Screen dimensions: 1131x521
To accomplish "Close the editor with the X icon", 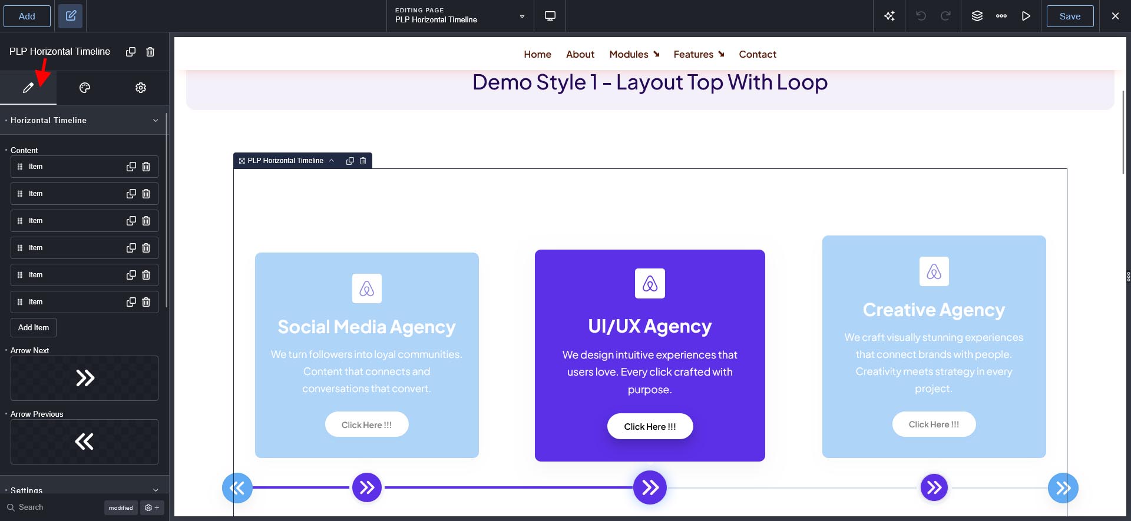I will pyautogui.click(x=1115, y=16).
